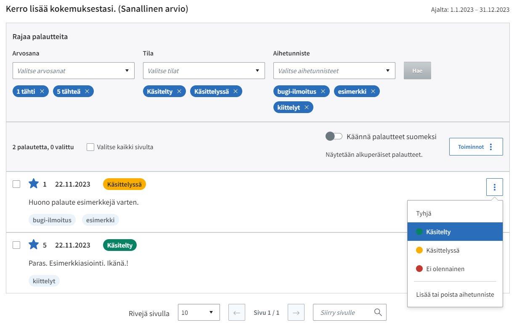
Task: Select checkbox of the 1-star feedback
Action: (16, 184)
